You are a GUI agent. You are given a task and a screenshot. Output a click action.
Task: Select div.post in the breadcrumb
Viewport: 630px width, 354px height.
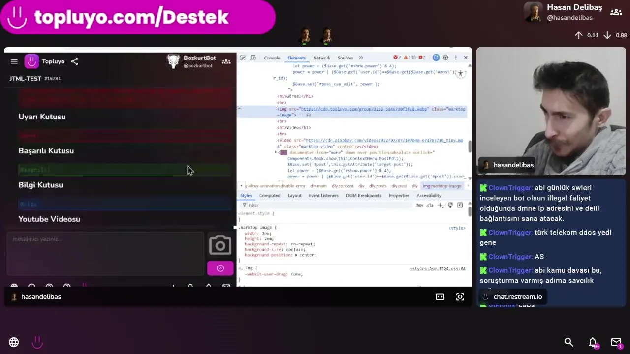(x=399, y=186)
